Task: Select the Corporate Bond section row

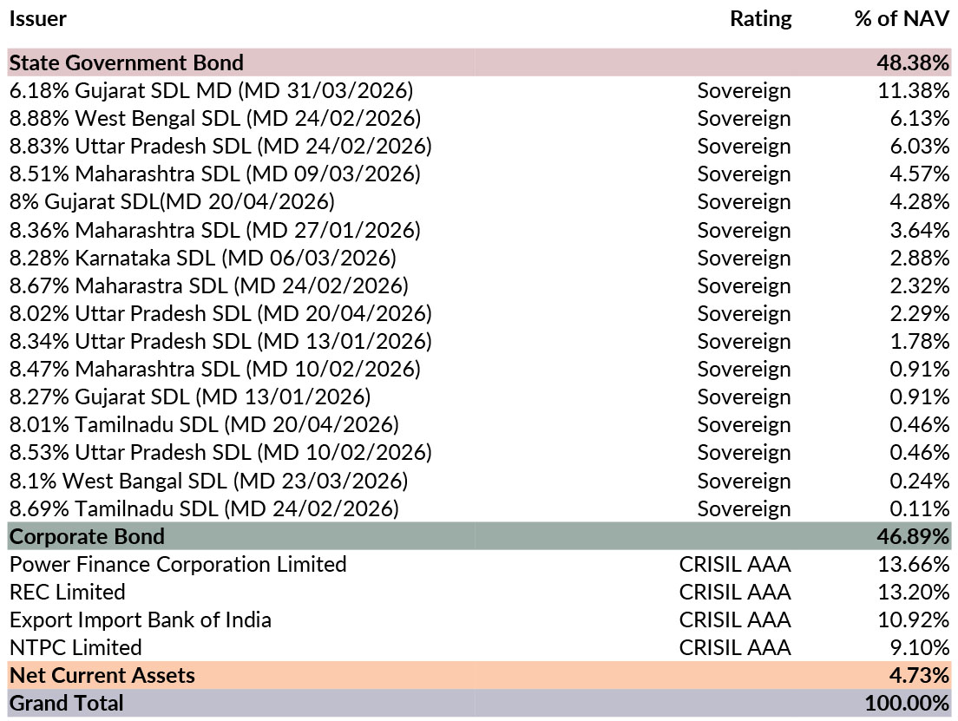Action: [87, 536]
